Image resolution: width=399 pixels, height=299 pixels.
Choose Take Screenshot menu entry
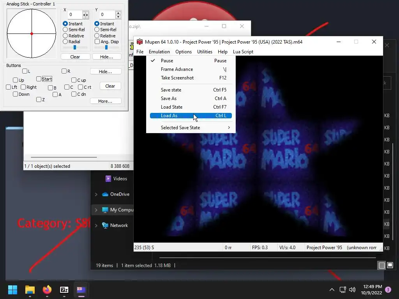(x=191, y=78)
